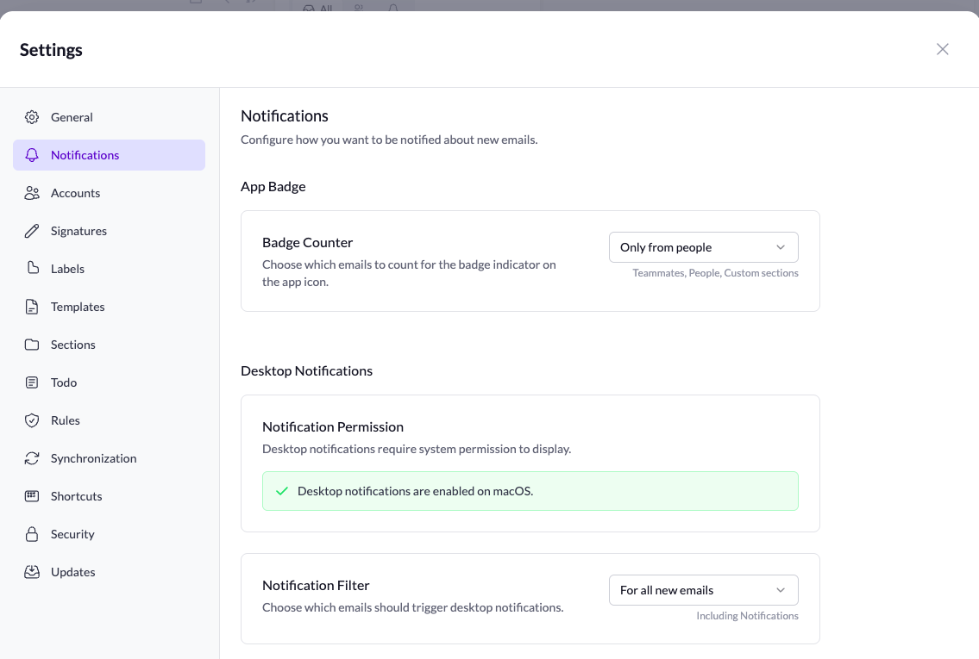Screen dimensions: 979x659
Task: Click the desktop notifications enabled banner
Action: 530,491
